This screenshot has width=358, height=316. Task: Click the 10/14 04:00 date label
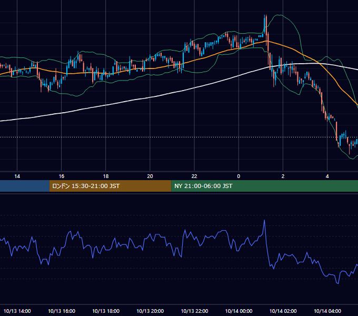pyautogui.click(x=327, y=311)
